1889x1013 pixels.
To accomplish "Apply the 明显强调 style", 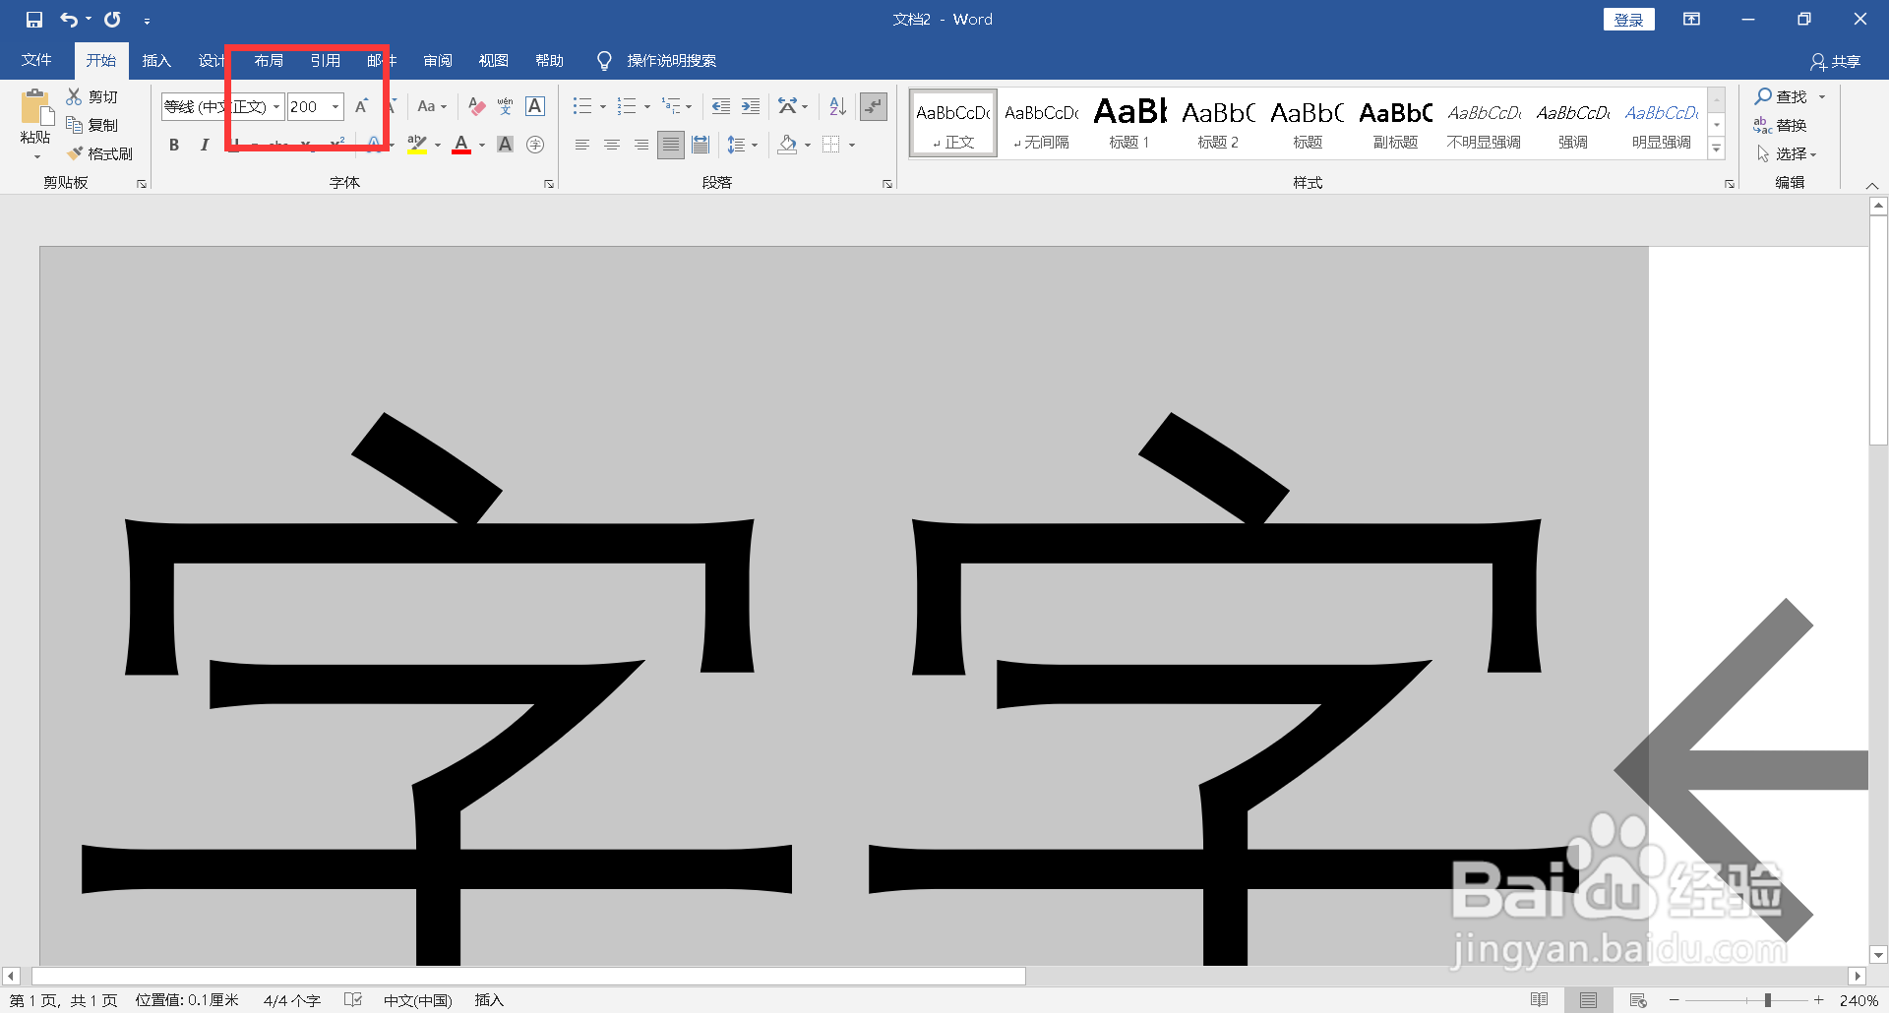I will coord(1662,123).
